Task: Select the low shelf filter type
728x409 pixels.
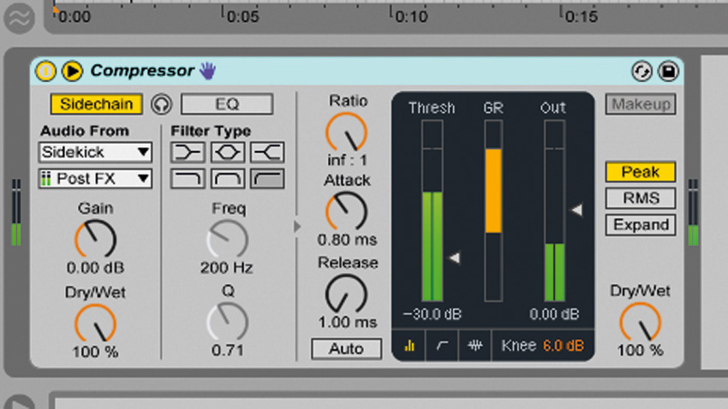Action: click(x=188, y=152)
